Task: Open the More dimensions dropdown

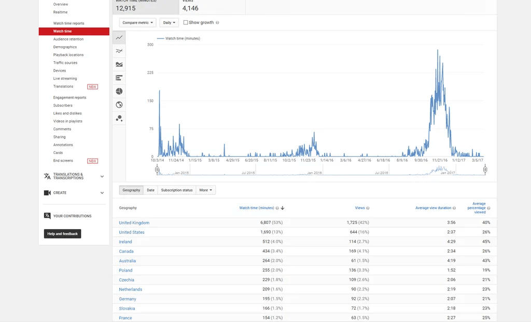Action: (x=206, y=190)
